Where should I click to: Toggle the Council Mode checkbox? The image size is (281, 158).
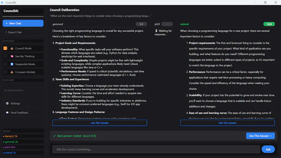[x=5, y=48]
